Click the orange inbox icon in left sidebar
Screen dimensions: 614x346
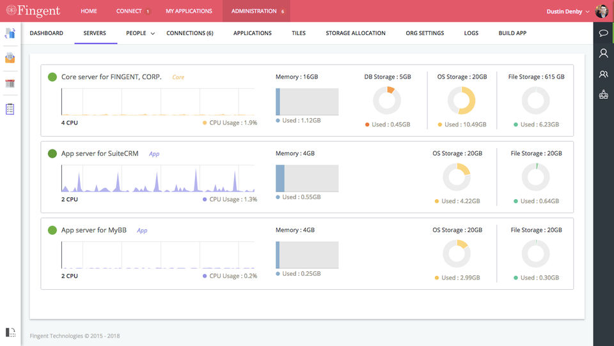point(10,58)
